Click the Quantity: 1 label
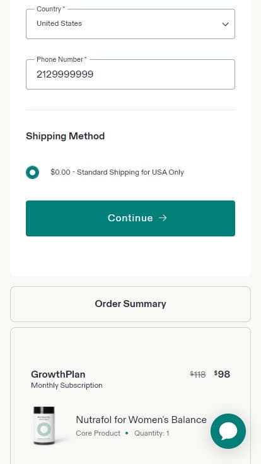 pyautogui.click(x=152, y=433)
